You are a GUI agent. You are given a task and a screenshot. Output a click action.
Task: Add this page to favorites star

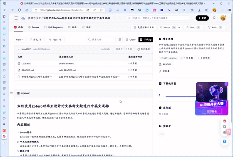point(101,10)
